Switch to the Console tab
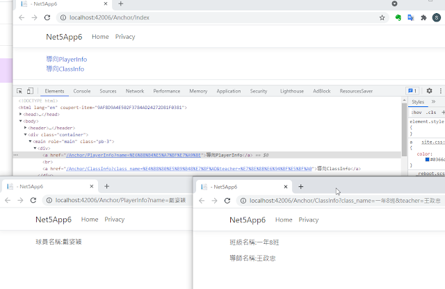This screenshot has height=289, width=445. pos(82,91)
